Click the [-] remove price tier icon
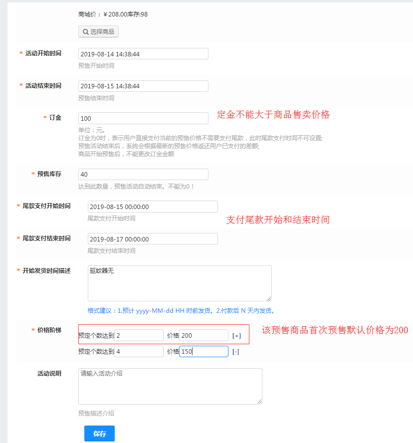Image resolution: width=413 pixels, height=443 pixels. click(235, 352)
